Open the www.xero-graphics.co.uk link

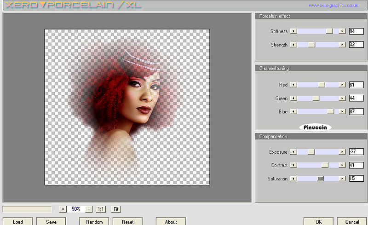tap(333, 5)
